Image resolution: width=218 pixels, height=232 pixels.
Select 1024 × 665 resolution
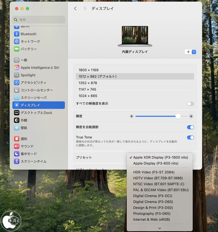(x=135, y=96)
